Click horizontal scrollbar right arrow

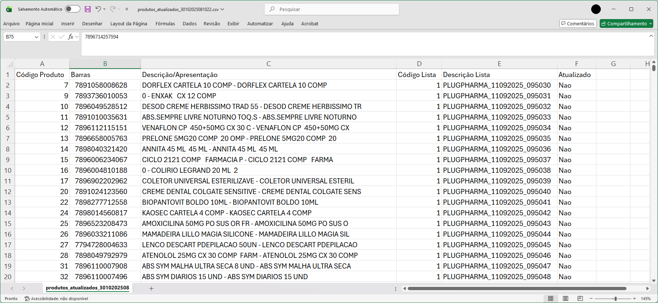647,288
